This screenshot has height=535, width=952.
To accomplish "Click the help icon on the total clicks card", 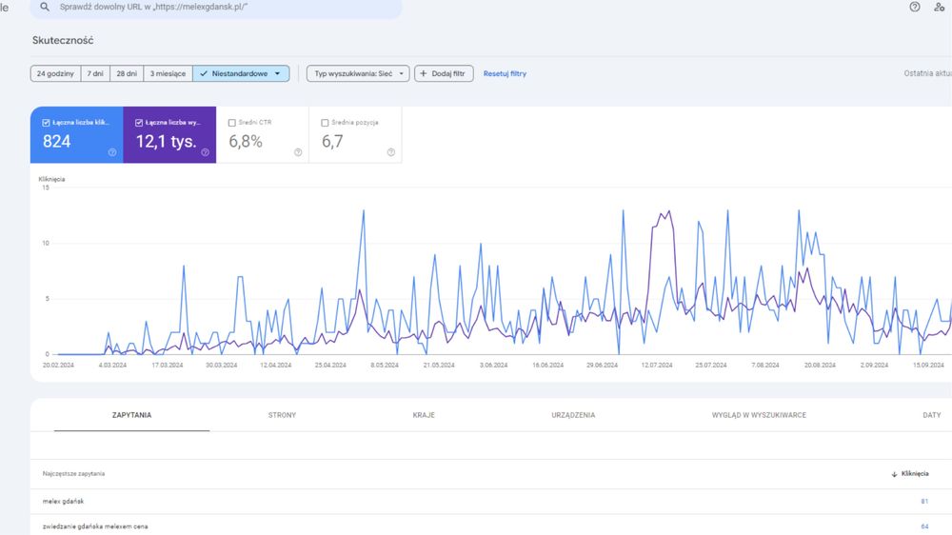I will [x=111, y=152].
